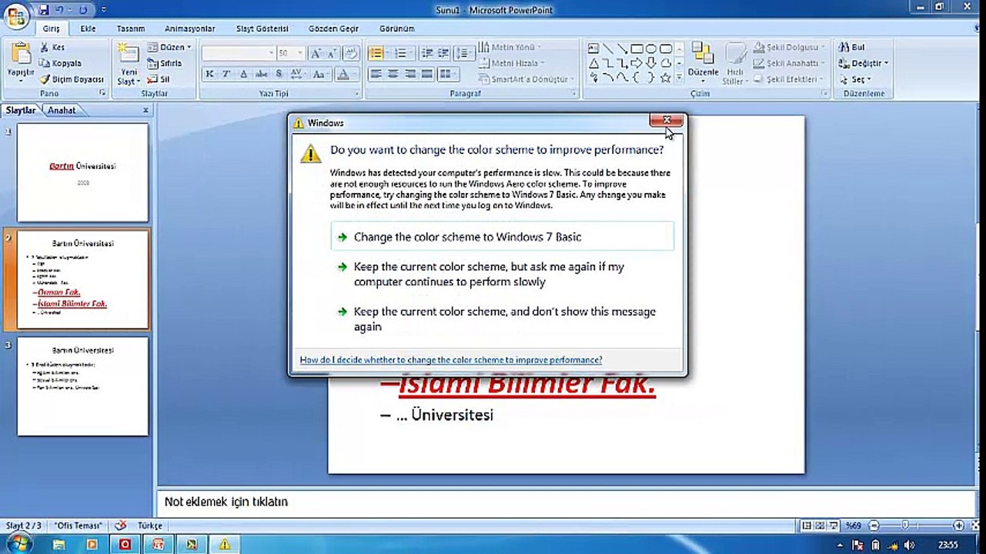Viewport: 986px width, 554px height.
Task: Open Customize Quick Access Toolbar dropdown
Action: [x=104, y=10]
